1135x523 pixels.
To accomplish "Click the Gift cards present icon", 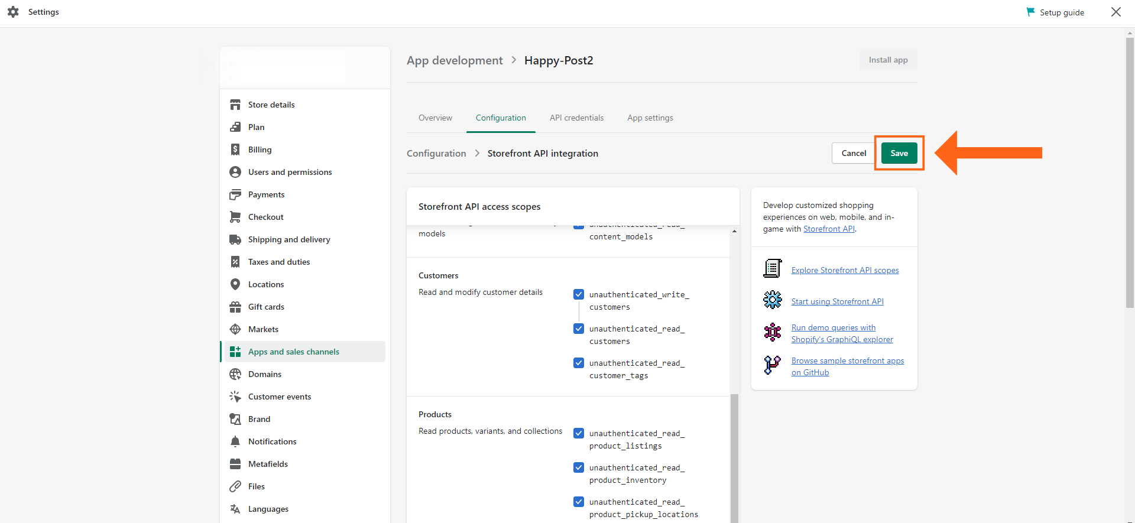I will (x=235, y=307).
